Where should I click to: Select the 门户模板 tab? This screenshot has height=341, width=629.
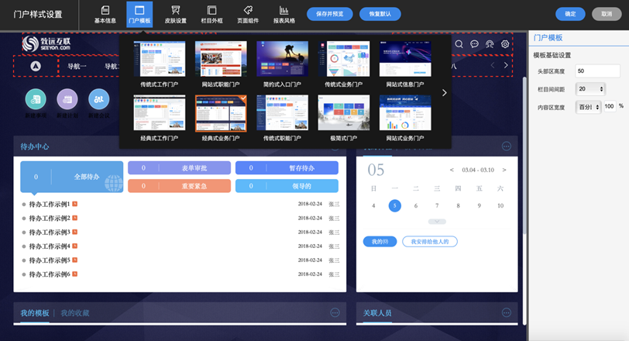pyautogui.click(x=139, y=14)
